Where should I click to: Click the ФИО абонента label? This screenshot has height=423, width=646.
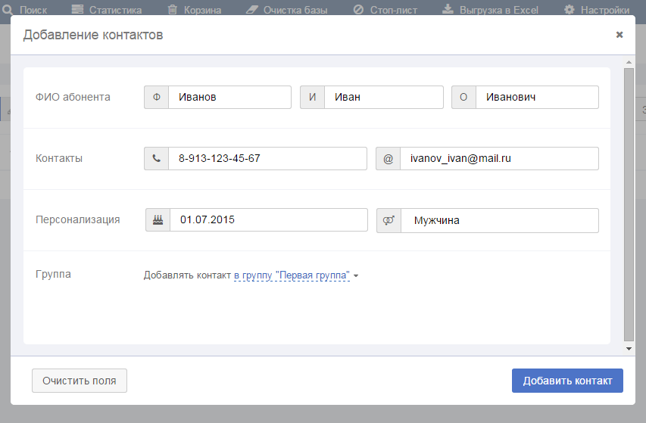[73, 97]
